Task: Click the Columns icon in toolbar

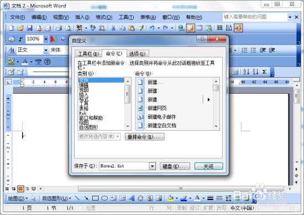Action: (219, 28)
